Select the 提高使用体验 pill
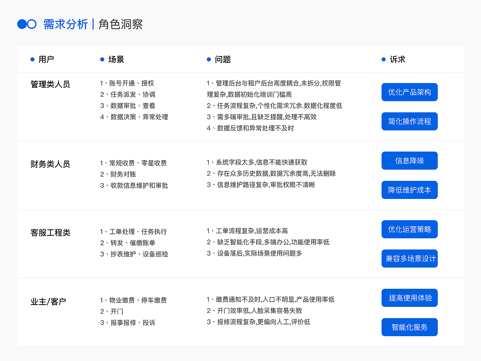 409,297
